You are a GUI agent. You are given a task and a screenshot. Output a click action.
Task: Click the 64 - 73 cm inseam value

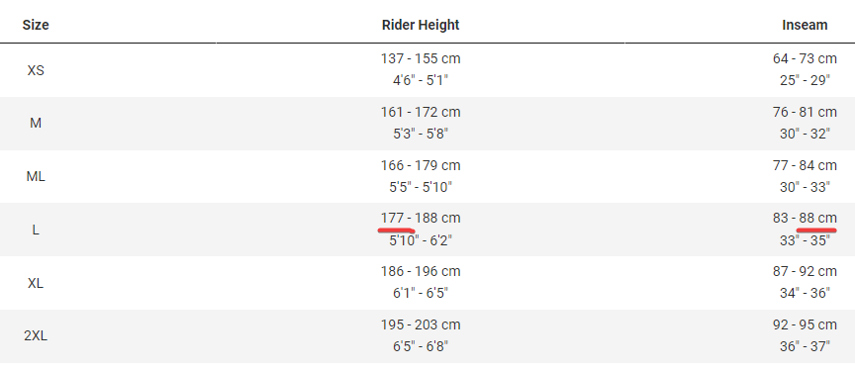coord(805,58)
